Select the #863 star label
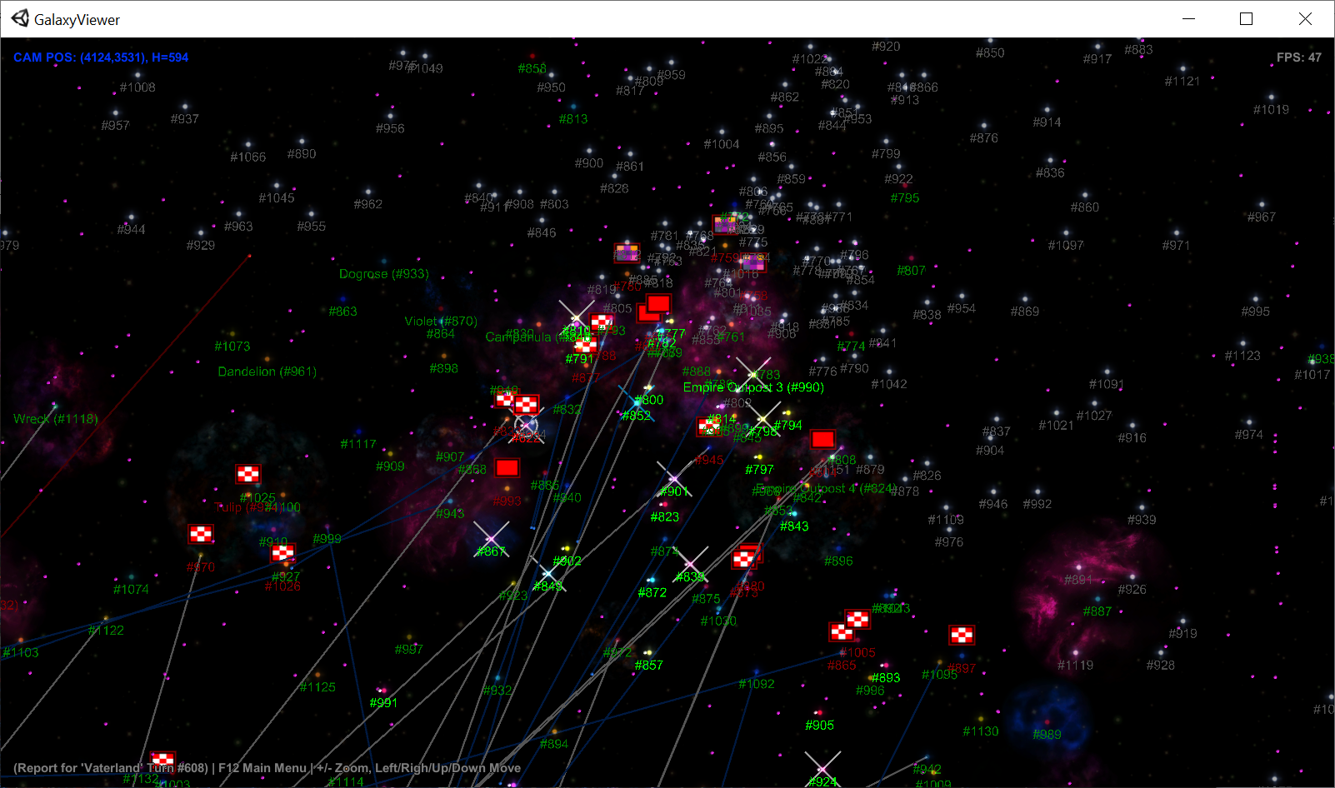Screen dimensions: 1335x788 click(x=343, y=311)
